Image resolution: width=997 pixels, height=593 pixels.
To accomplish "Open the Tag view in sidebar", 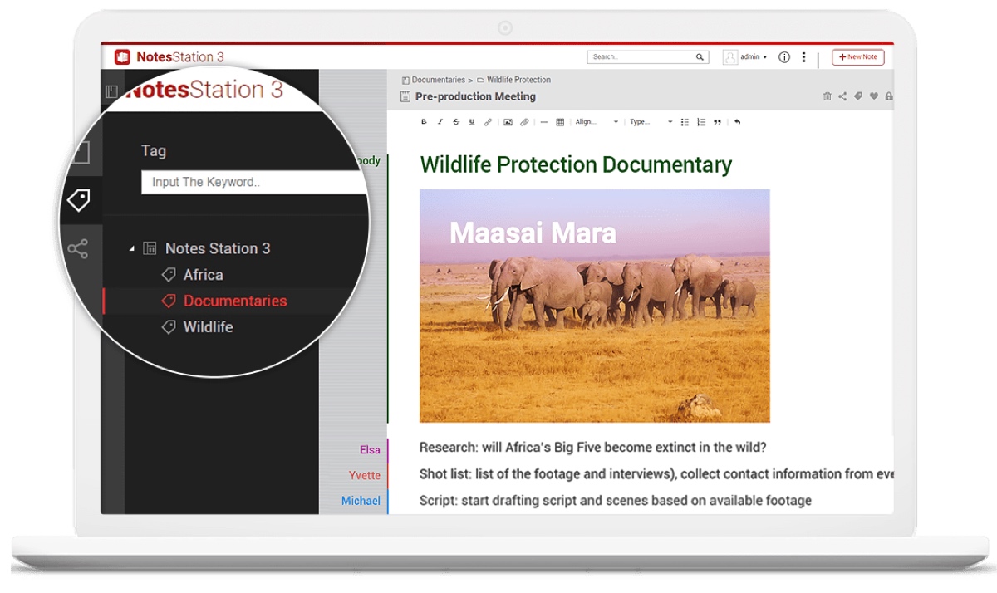I will tap(79, 200).
